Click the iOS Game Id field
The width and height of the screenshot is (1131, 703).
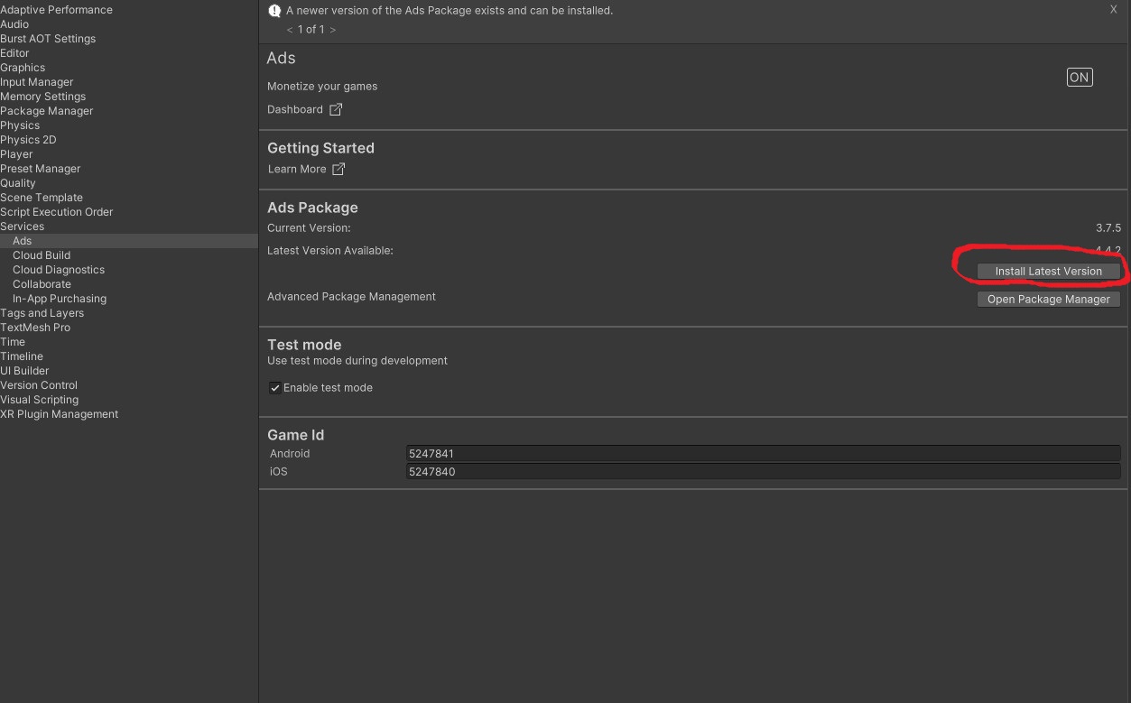pyautogui.click(x=764, y=472)
